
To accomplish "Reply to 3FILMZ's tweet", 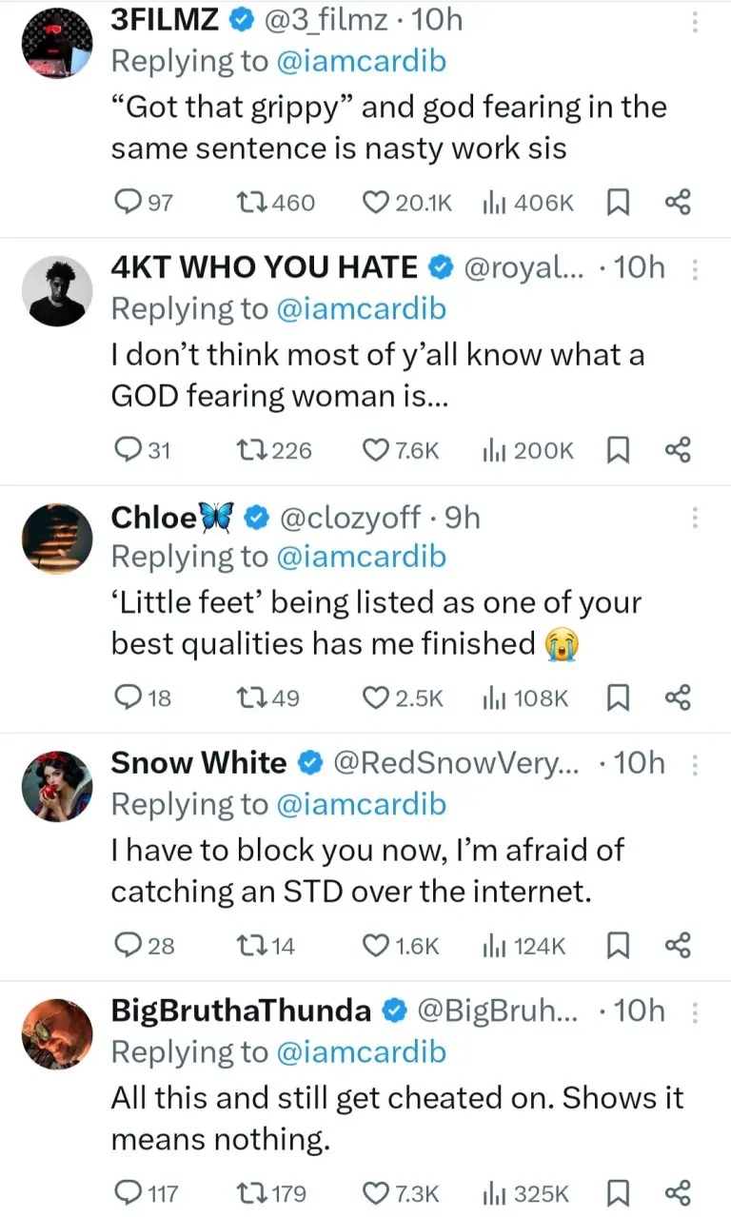I will point(127,202).
